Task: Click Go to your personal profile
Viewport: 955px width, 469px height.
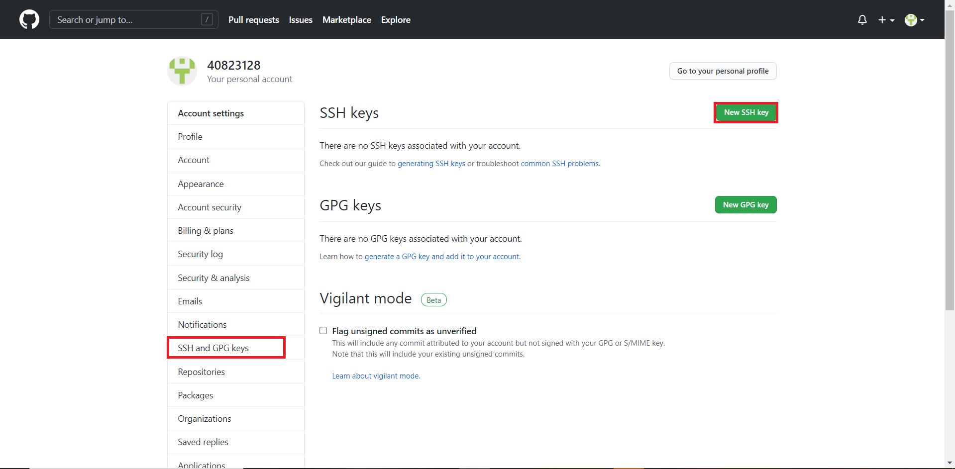Action: 723,71
